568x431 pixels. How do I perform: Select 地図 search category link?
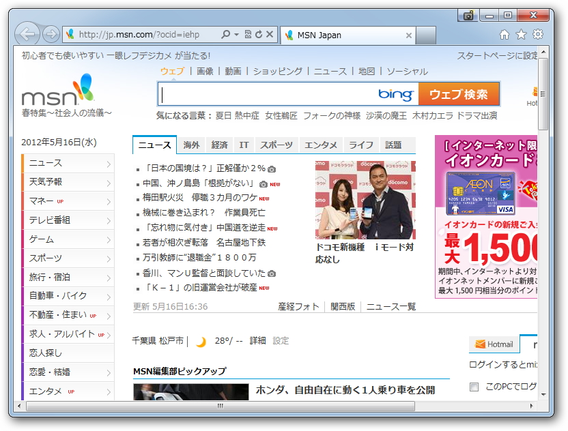pos(367,72)
